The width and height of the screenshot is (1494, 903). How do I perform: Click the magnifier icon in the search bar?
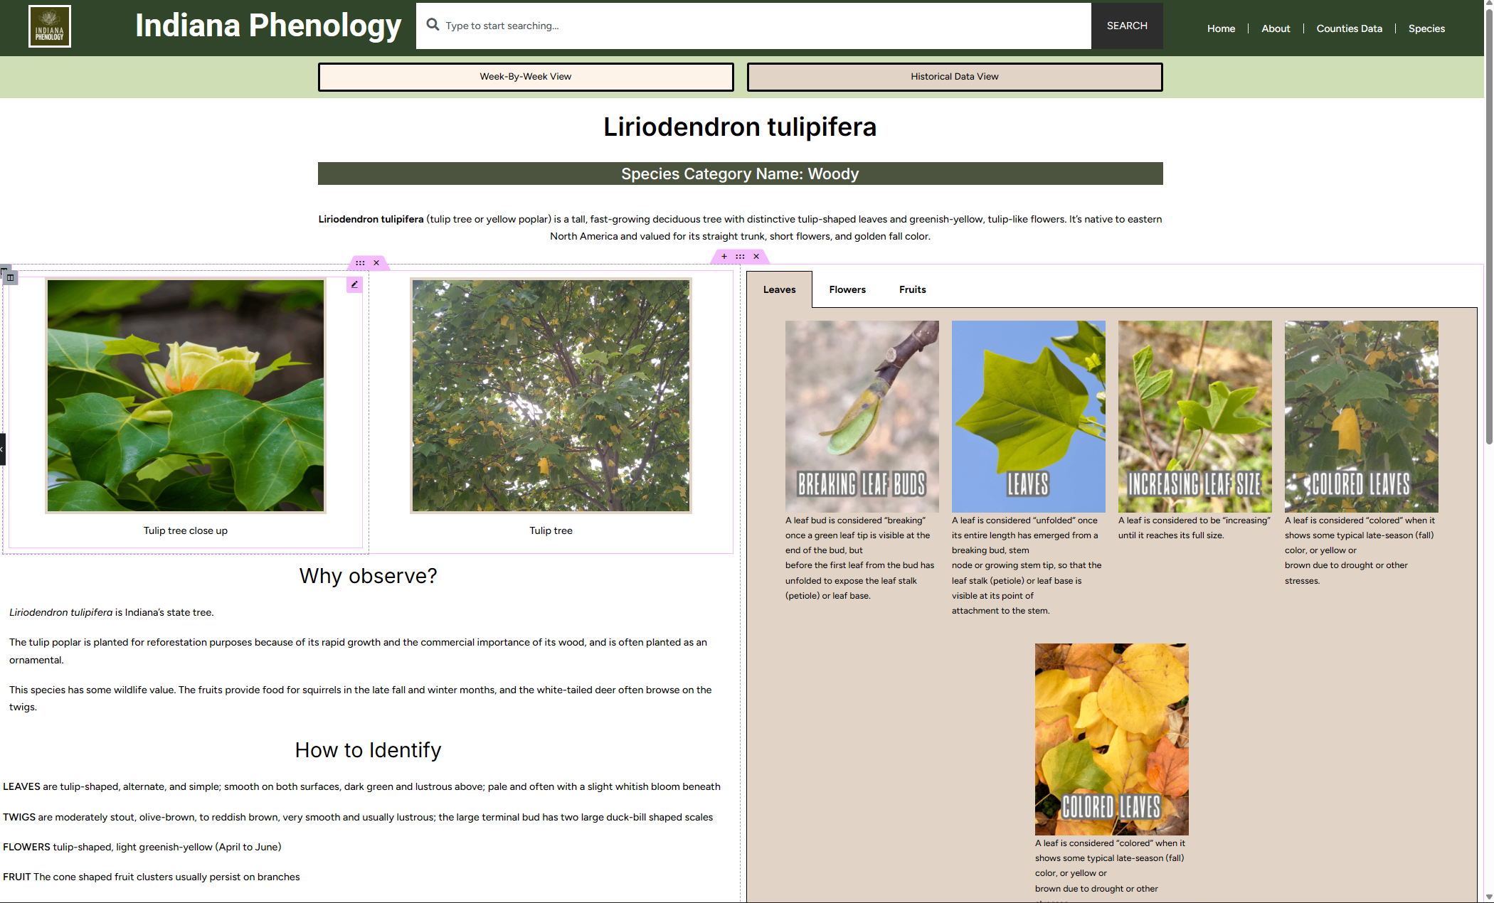click(x=433, y=25)
